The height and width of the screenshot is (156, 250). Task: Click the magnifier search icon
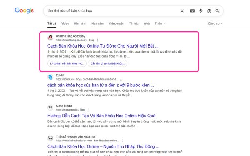point(217,11)
